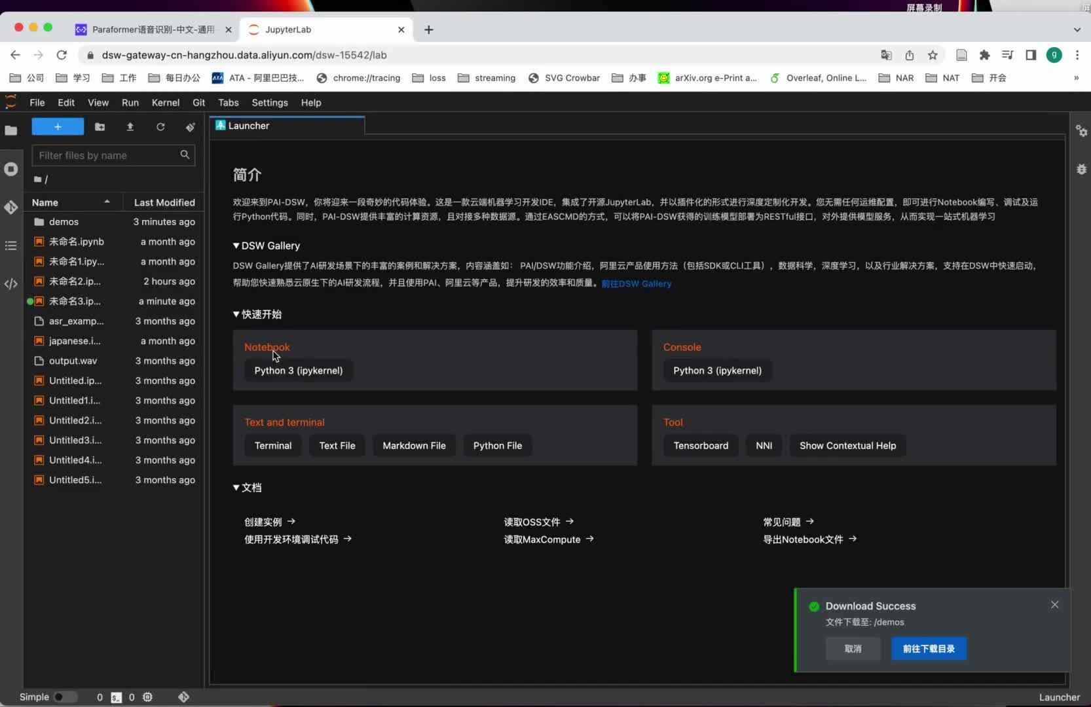
Task: Open the Git sidebar panel
Action: point(10,207)
